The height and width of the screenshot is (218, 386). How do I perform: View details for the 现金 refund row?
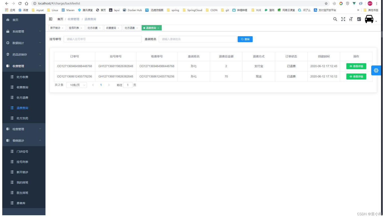tap(356, 76)
